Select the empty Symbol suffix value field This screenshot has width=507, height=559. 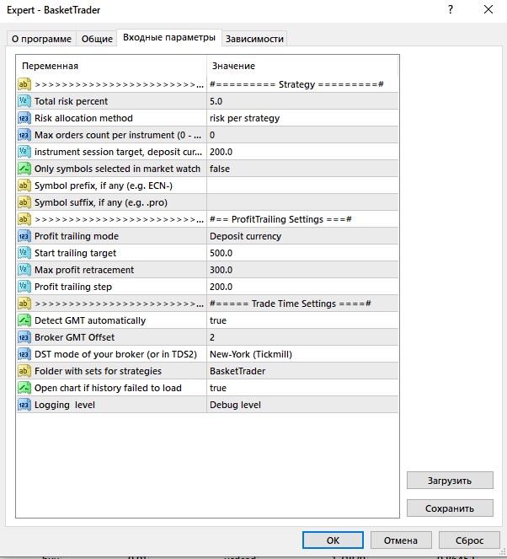(302, 202)
